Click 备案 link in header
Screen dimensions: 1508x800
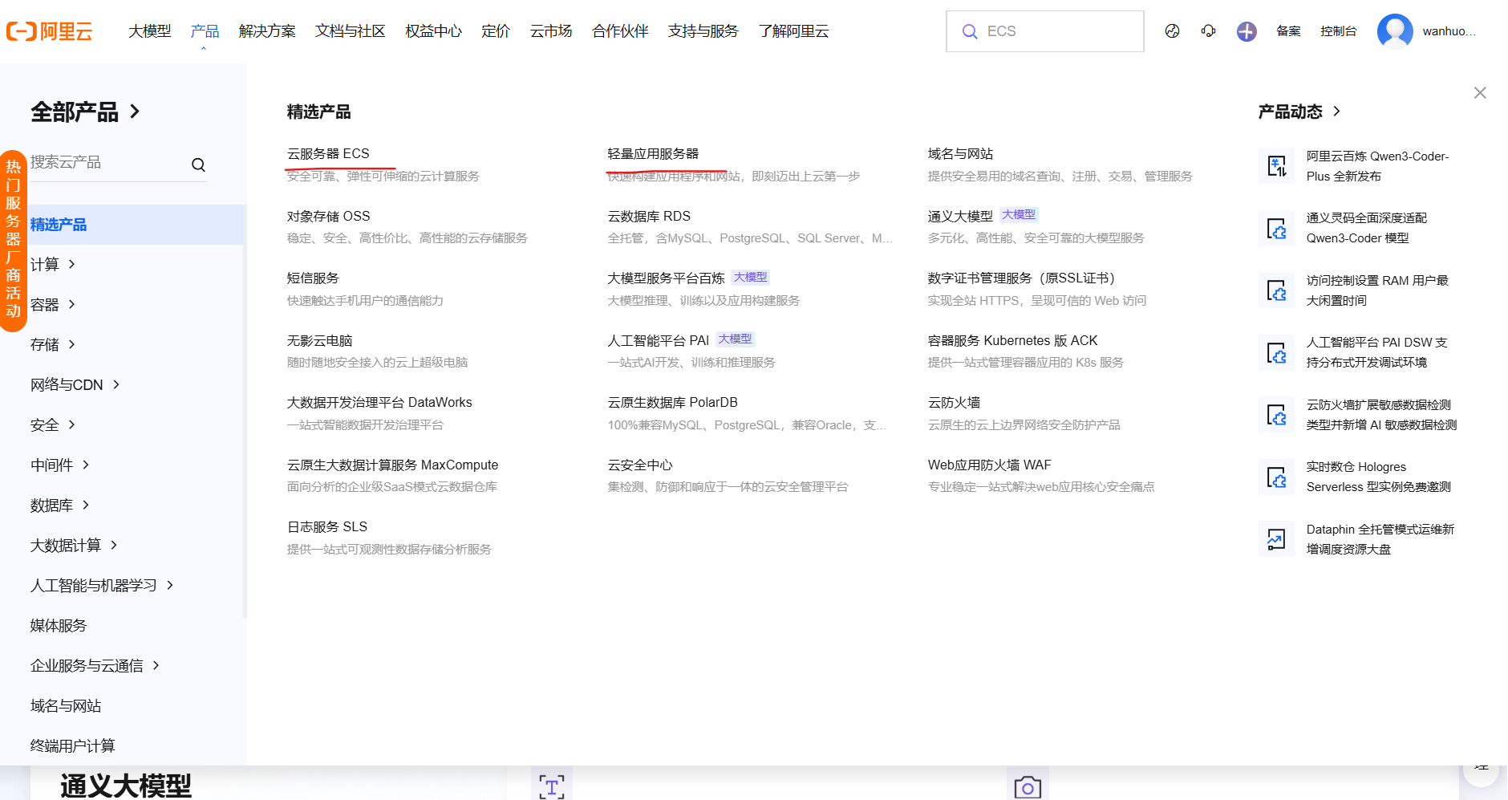tap(1288, 31)
